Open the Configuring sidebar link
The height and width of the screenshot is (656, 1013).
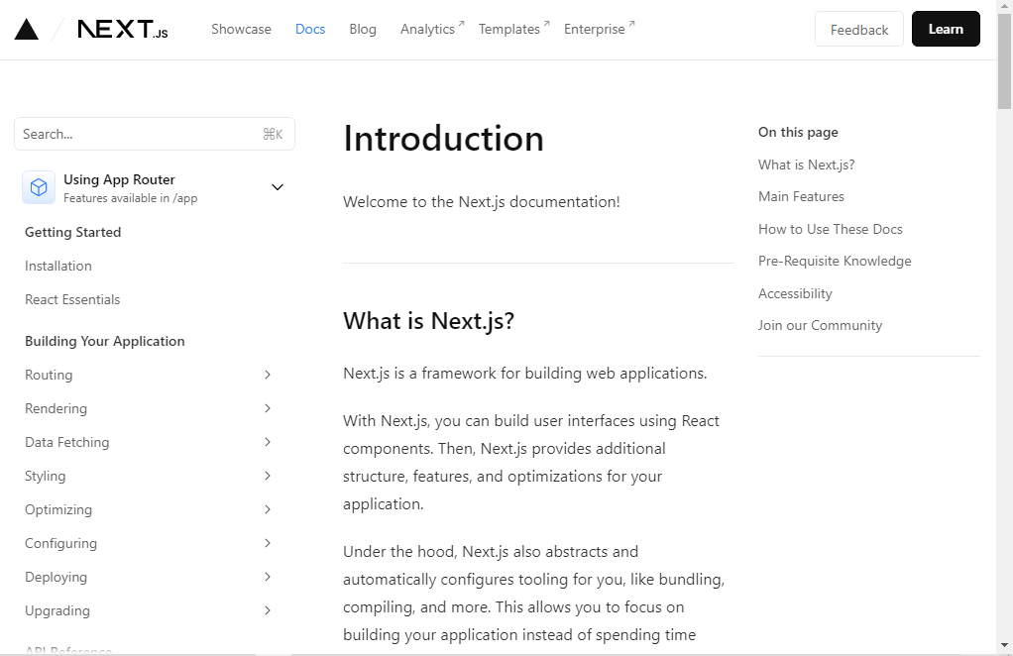click(60, 543)
